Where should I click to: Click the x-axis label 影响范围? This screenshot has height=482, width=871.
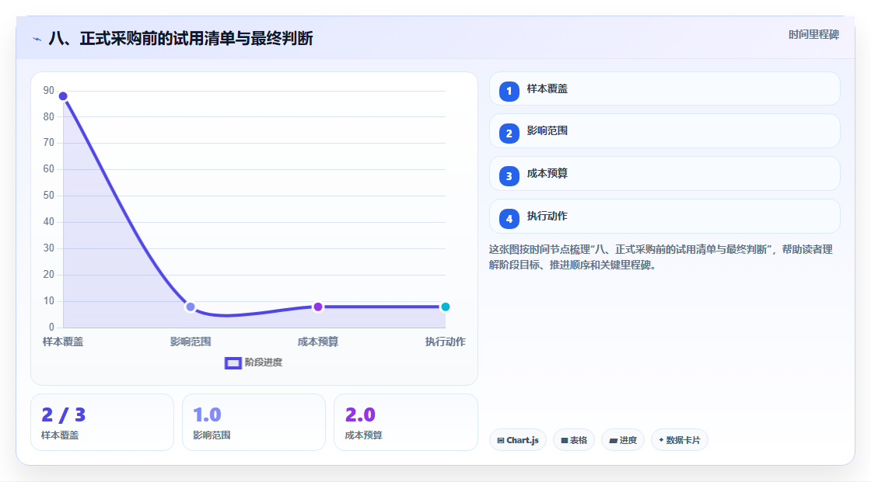(191, 342)
